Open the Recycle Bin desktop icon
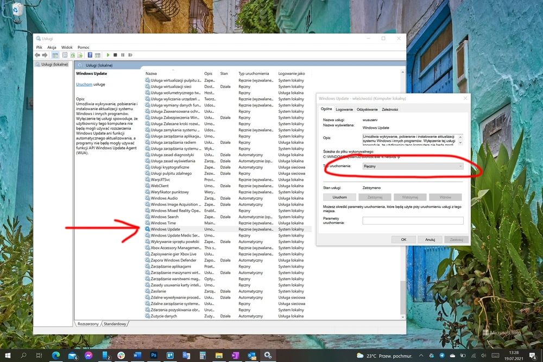 click(x=17, y=13)
